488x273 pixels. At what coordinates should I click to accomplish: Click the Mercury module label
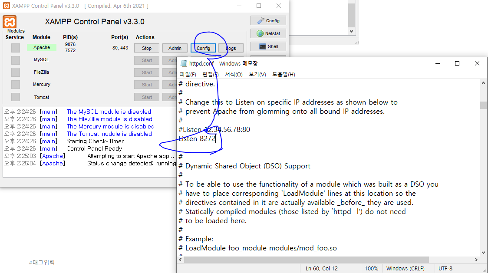(41, 84)
